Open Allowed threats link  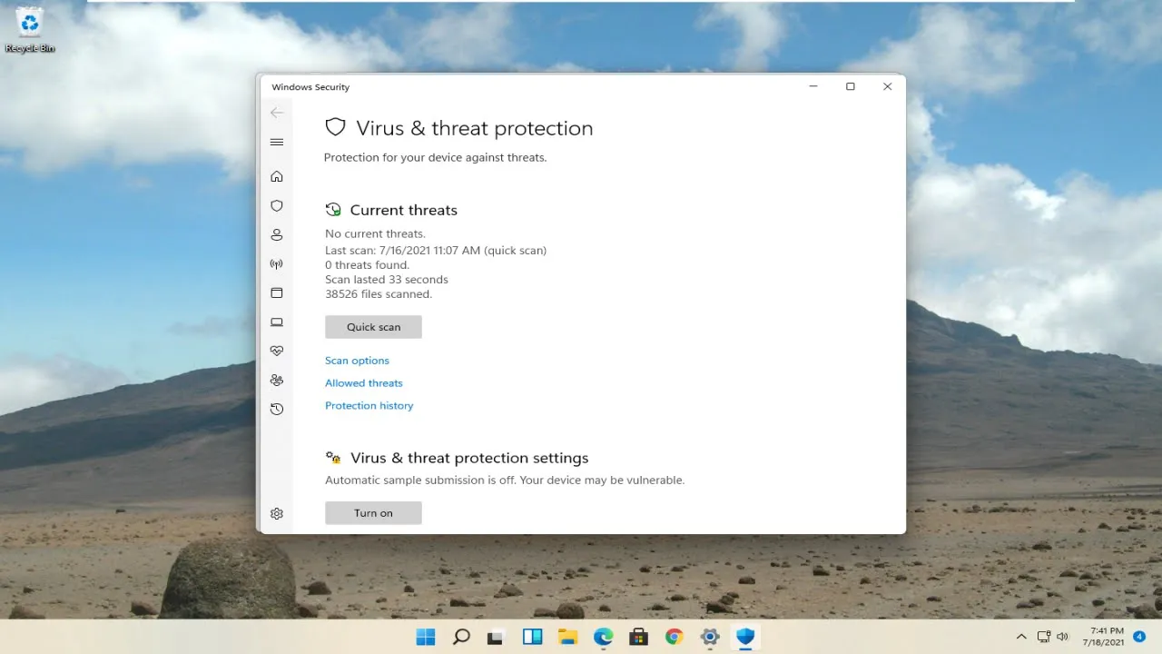(364, 383)
